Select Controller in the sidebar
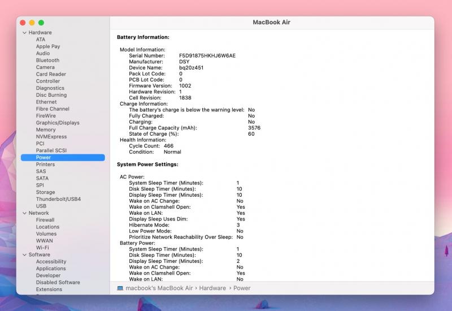452x311 pixels. pos(48,81)
